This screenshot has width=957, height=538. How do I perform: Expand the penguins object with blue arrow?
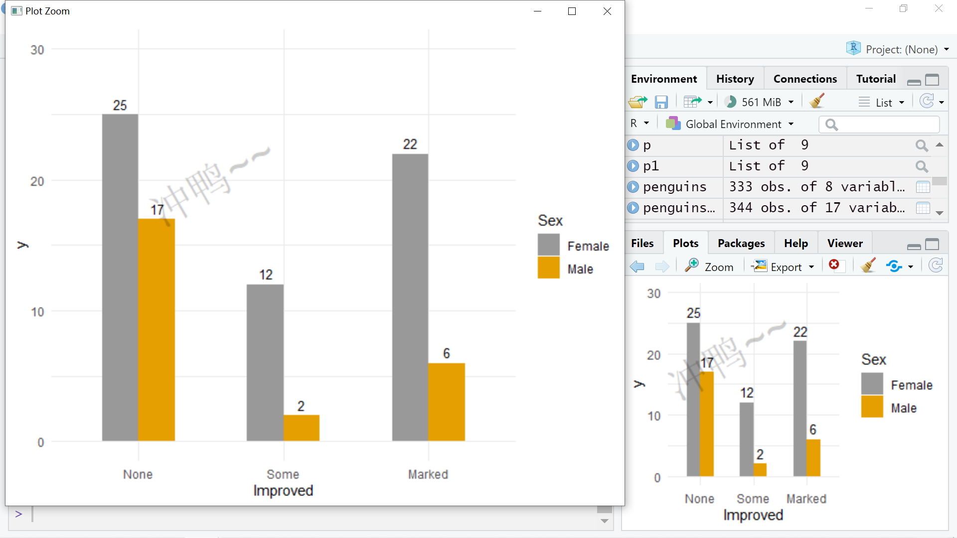pos(633,187)
